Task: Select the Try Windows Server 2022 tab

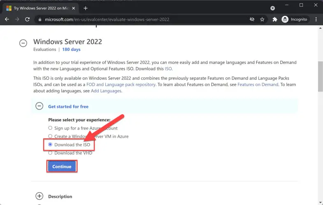Action: [x=41, y=8]
